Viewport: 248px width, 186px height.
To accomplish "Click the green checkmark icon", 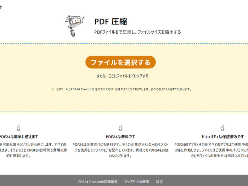I will (x=53, y=89).
